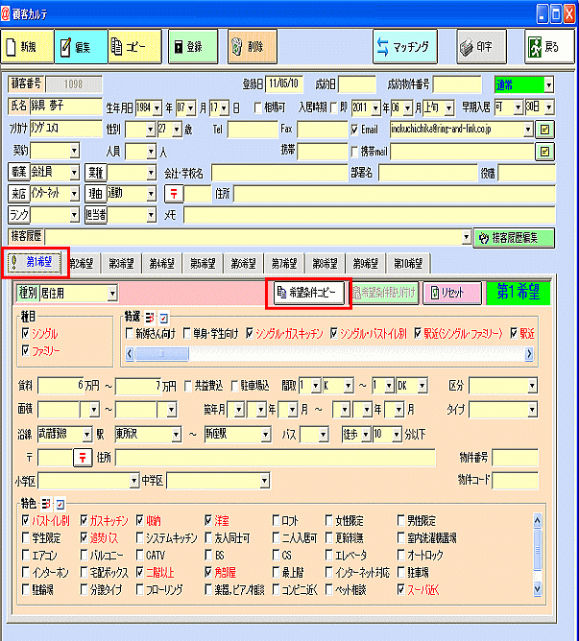
Task: Open the note icon beside Email field
Action: tap(544, 130)
